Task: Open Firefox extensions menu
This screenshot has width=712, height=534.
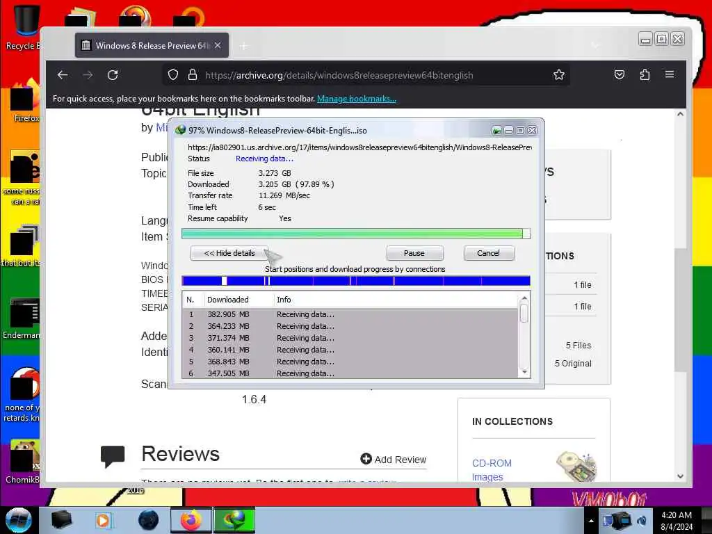Action: (645, 75)
